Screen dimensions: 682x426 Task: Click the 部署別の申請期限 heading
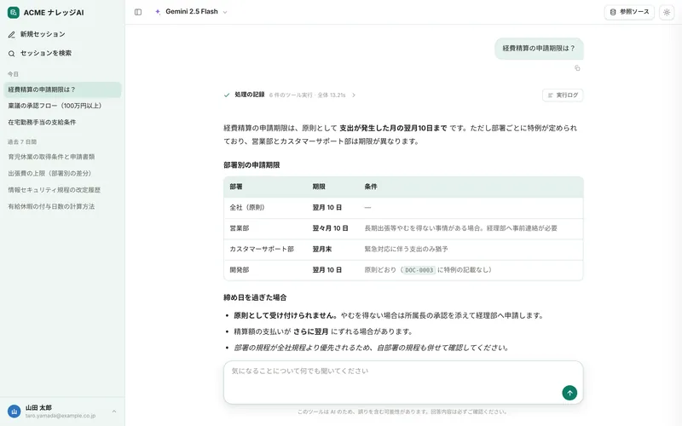coord(251,165)
